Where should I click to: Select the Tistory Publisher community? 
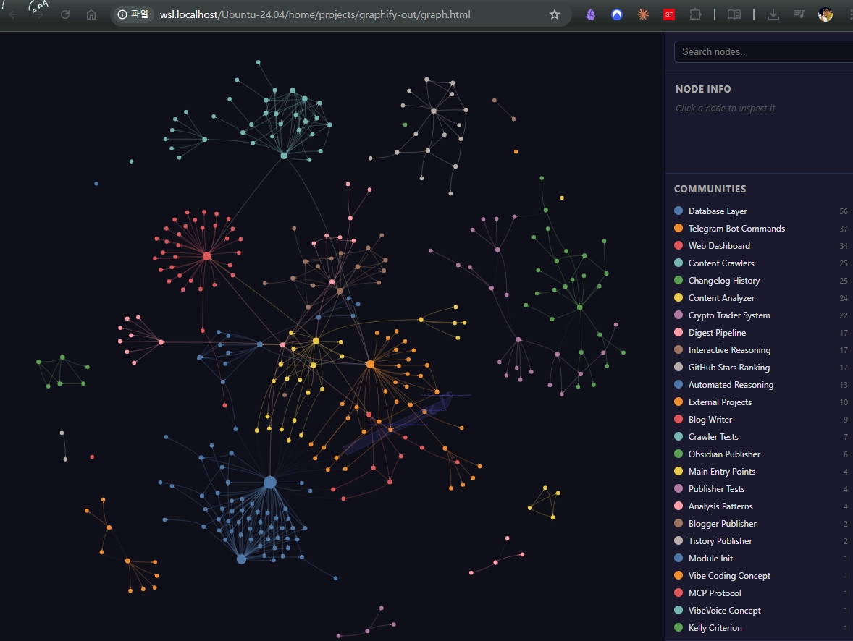(x=760, y=541)
